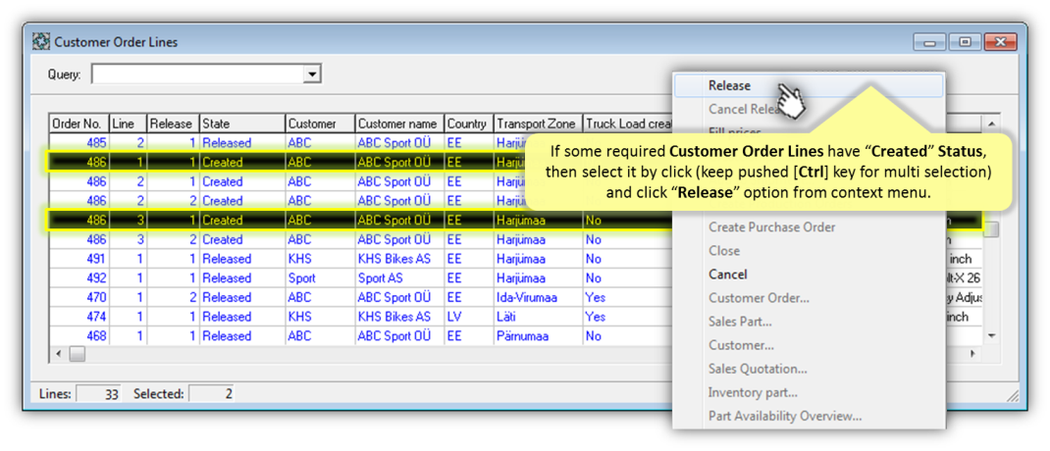The height and width of the screenshot is (451, 1050).
Task: Open Sales Quotation... from context menu
Action: (758, 369)
